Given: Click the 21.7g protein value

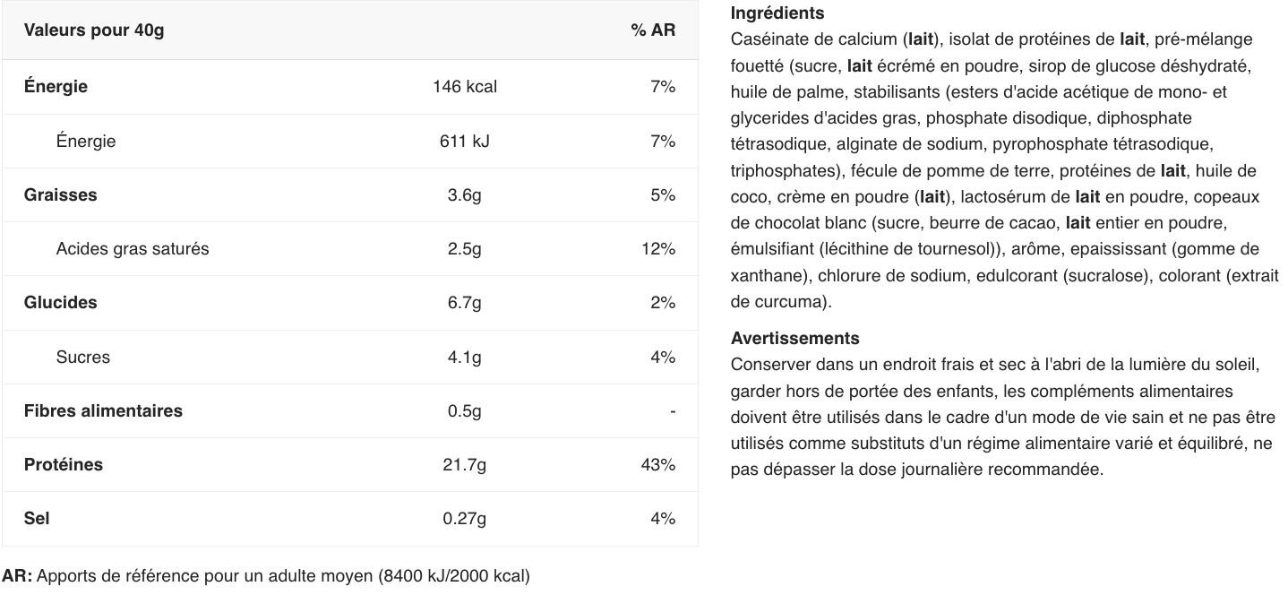Looking at the screenshot, I should (x=464, y=465).
